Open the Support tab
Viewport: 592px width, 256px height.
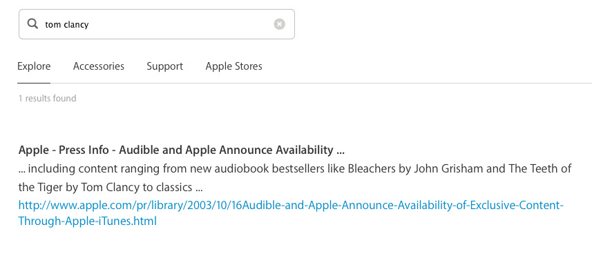tap(164, 66)
